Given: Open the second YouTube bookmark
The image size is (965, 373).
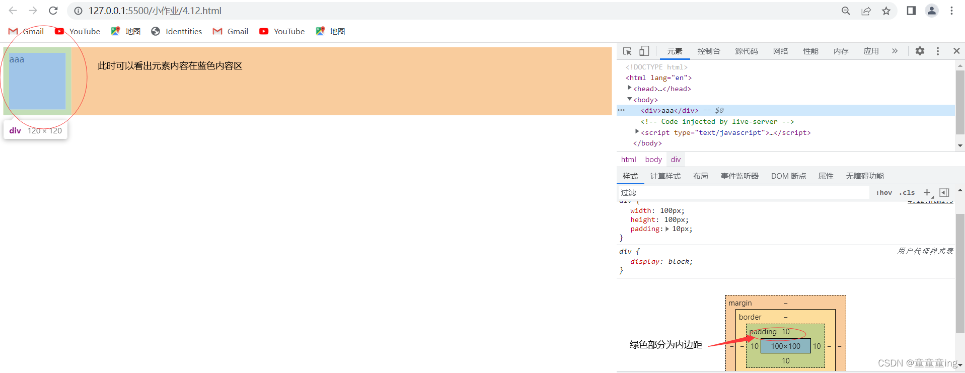Looking at the screenshot, I should point(282,31).
